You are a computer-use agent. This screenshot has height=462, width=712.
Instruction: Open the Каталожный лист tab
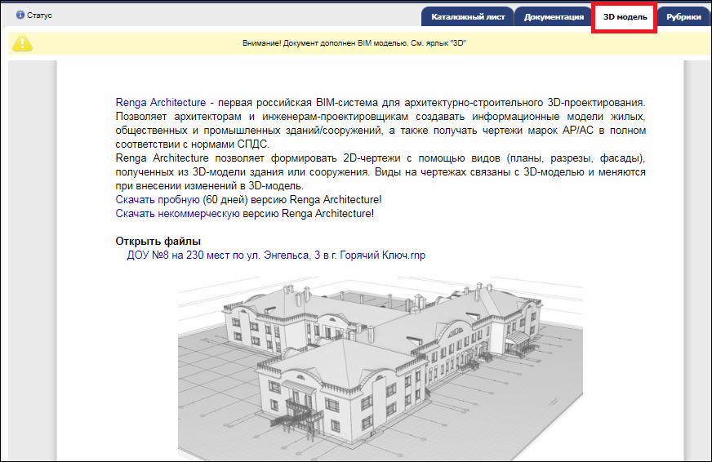pyautogui.click(x=468, y=17)
